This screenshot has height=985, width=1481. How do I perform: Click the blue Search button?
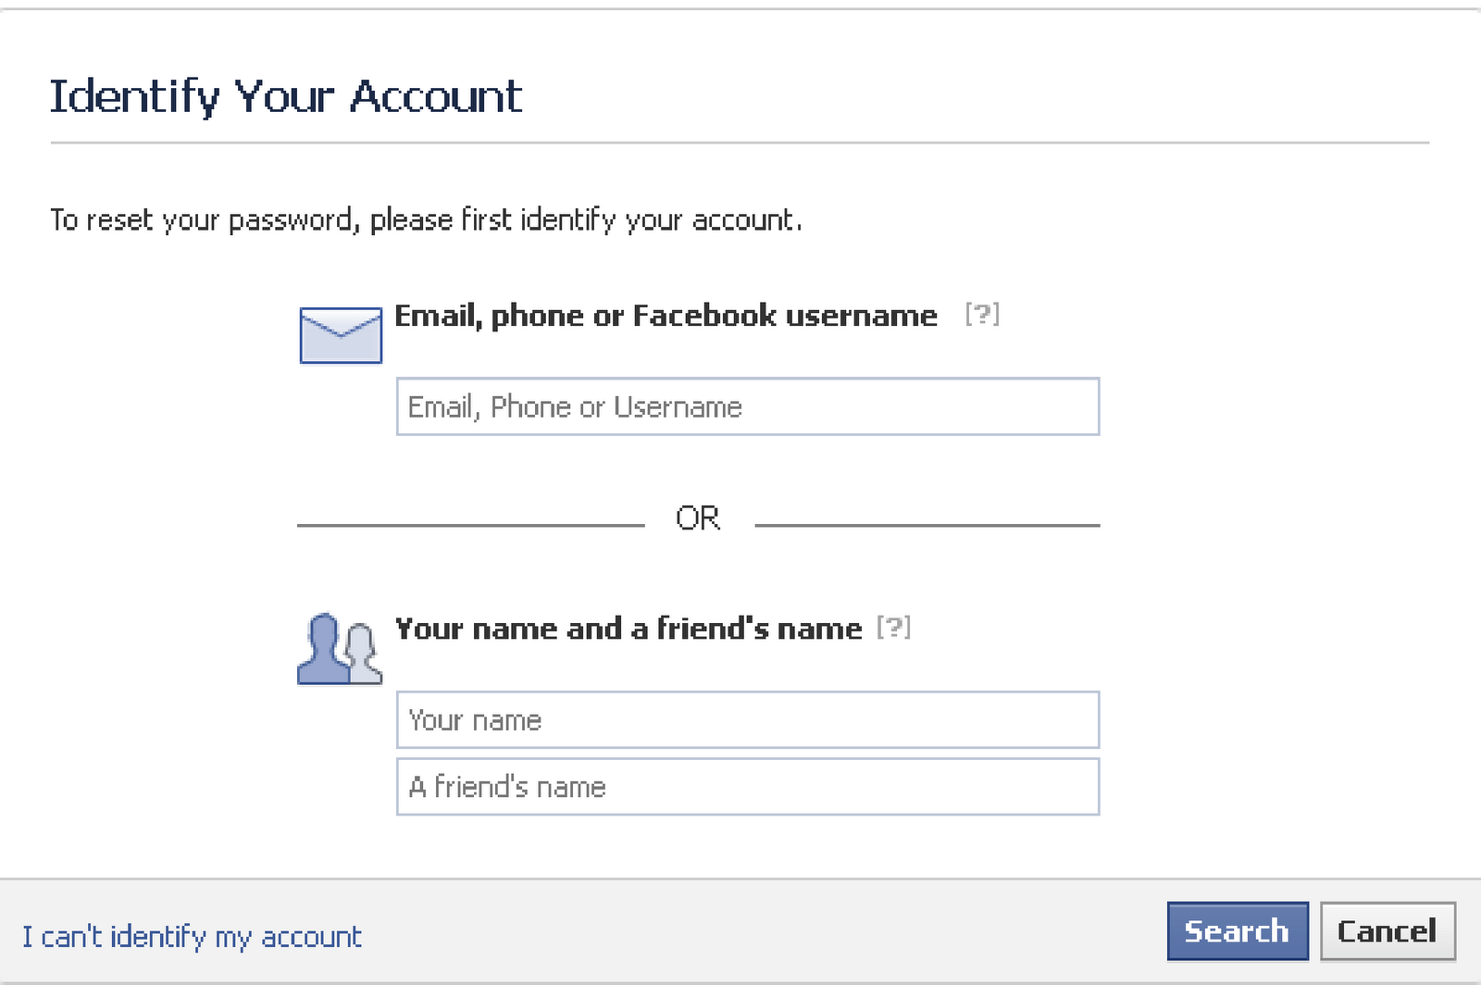click(x=1238, y=931)
